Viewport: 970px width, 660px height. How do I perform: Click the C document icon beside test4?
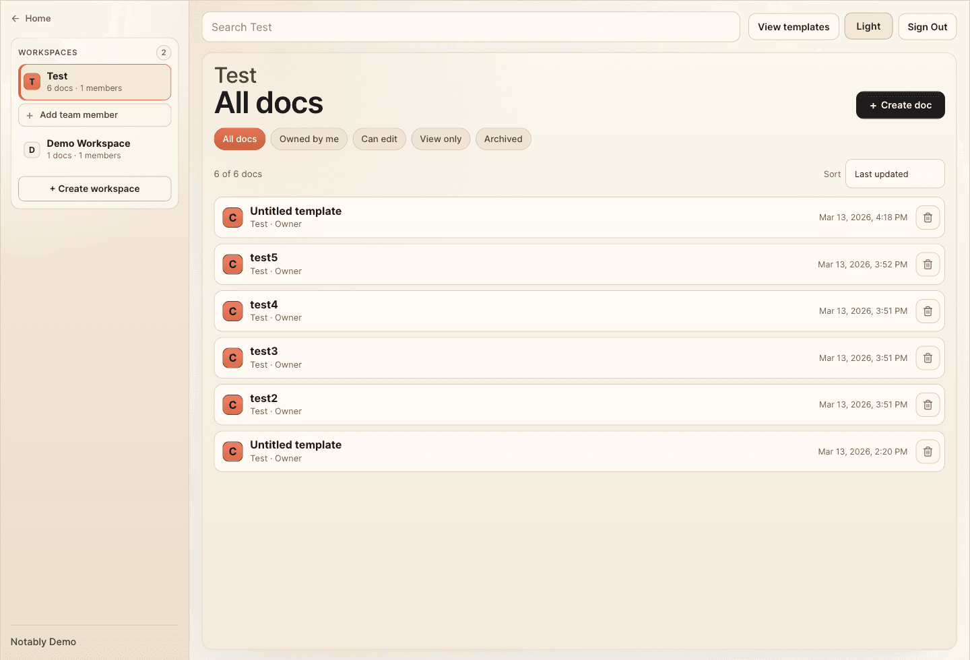(232, 310)
